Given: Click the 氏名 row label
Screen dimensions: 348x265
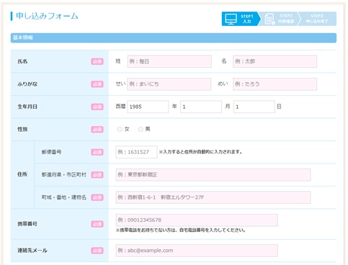Looking at the screenshot, I should 22,61.
